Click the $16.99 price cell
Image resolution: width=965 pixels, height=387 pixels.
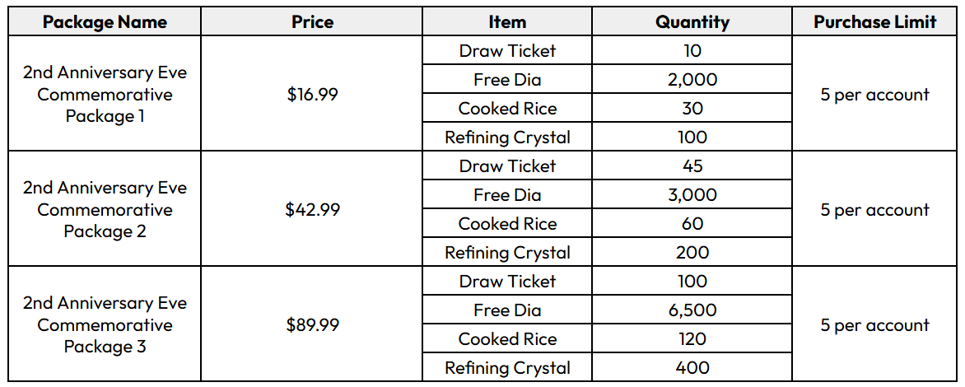pos(312,94)
